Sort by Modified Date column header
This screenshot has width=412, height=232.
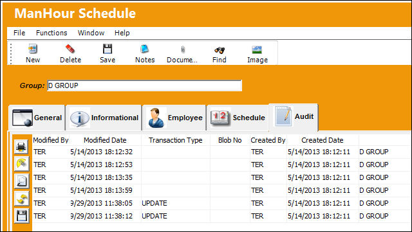[105, 140]
